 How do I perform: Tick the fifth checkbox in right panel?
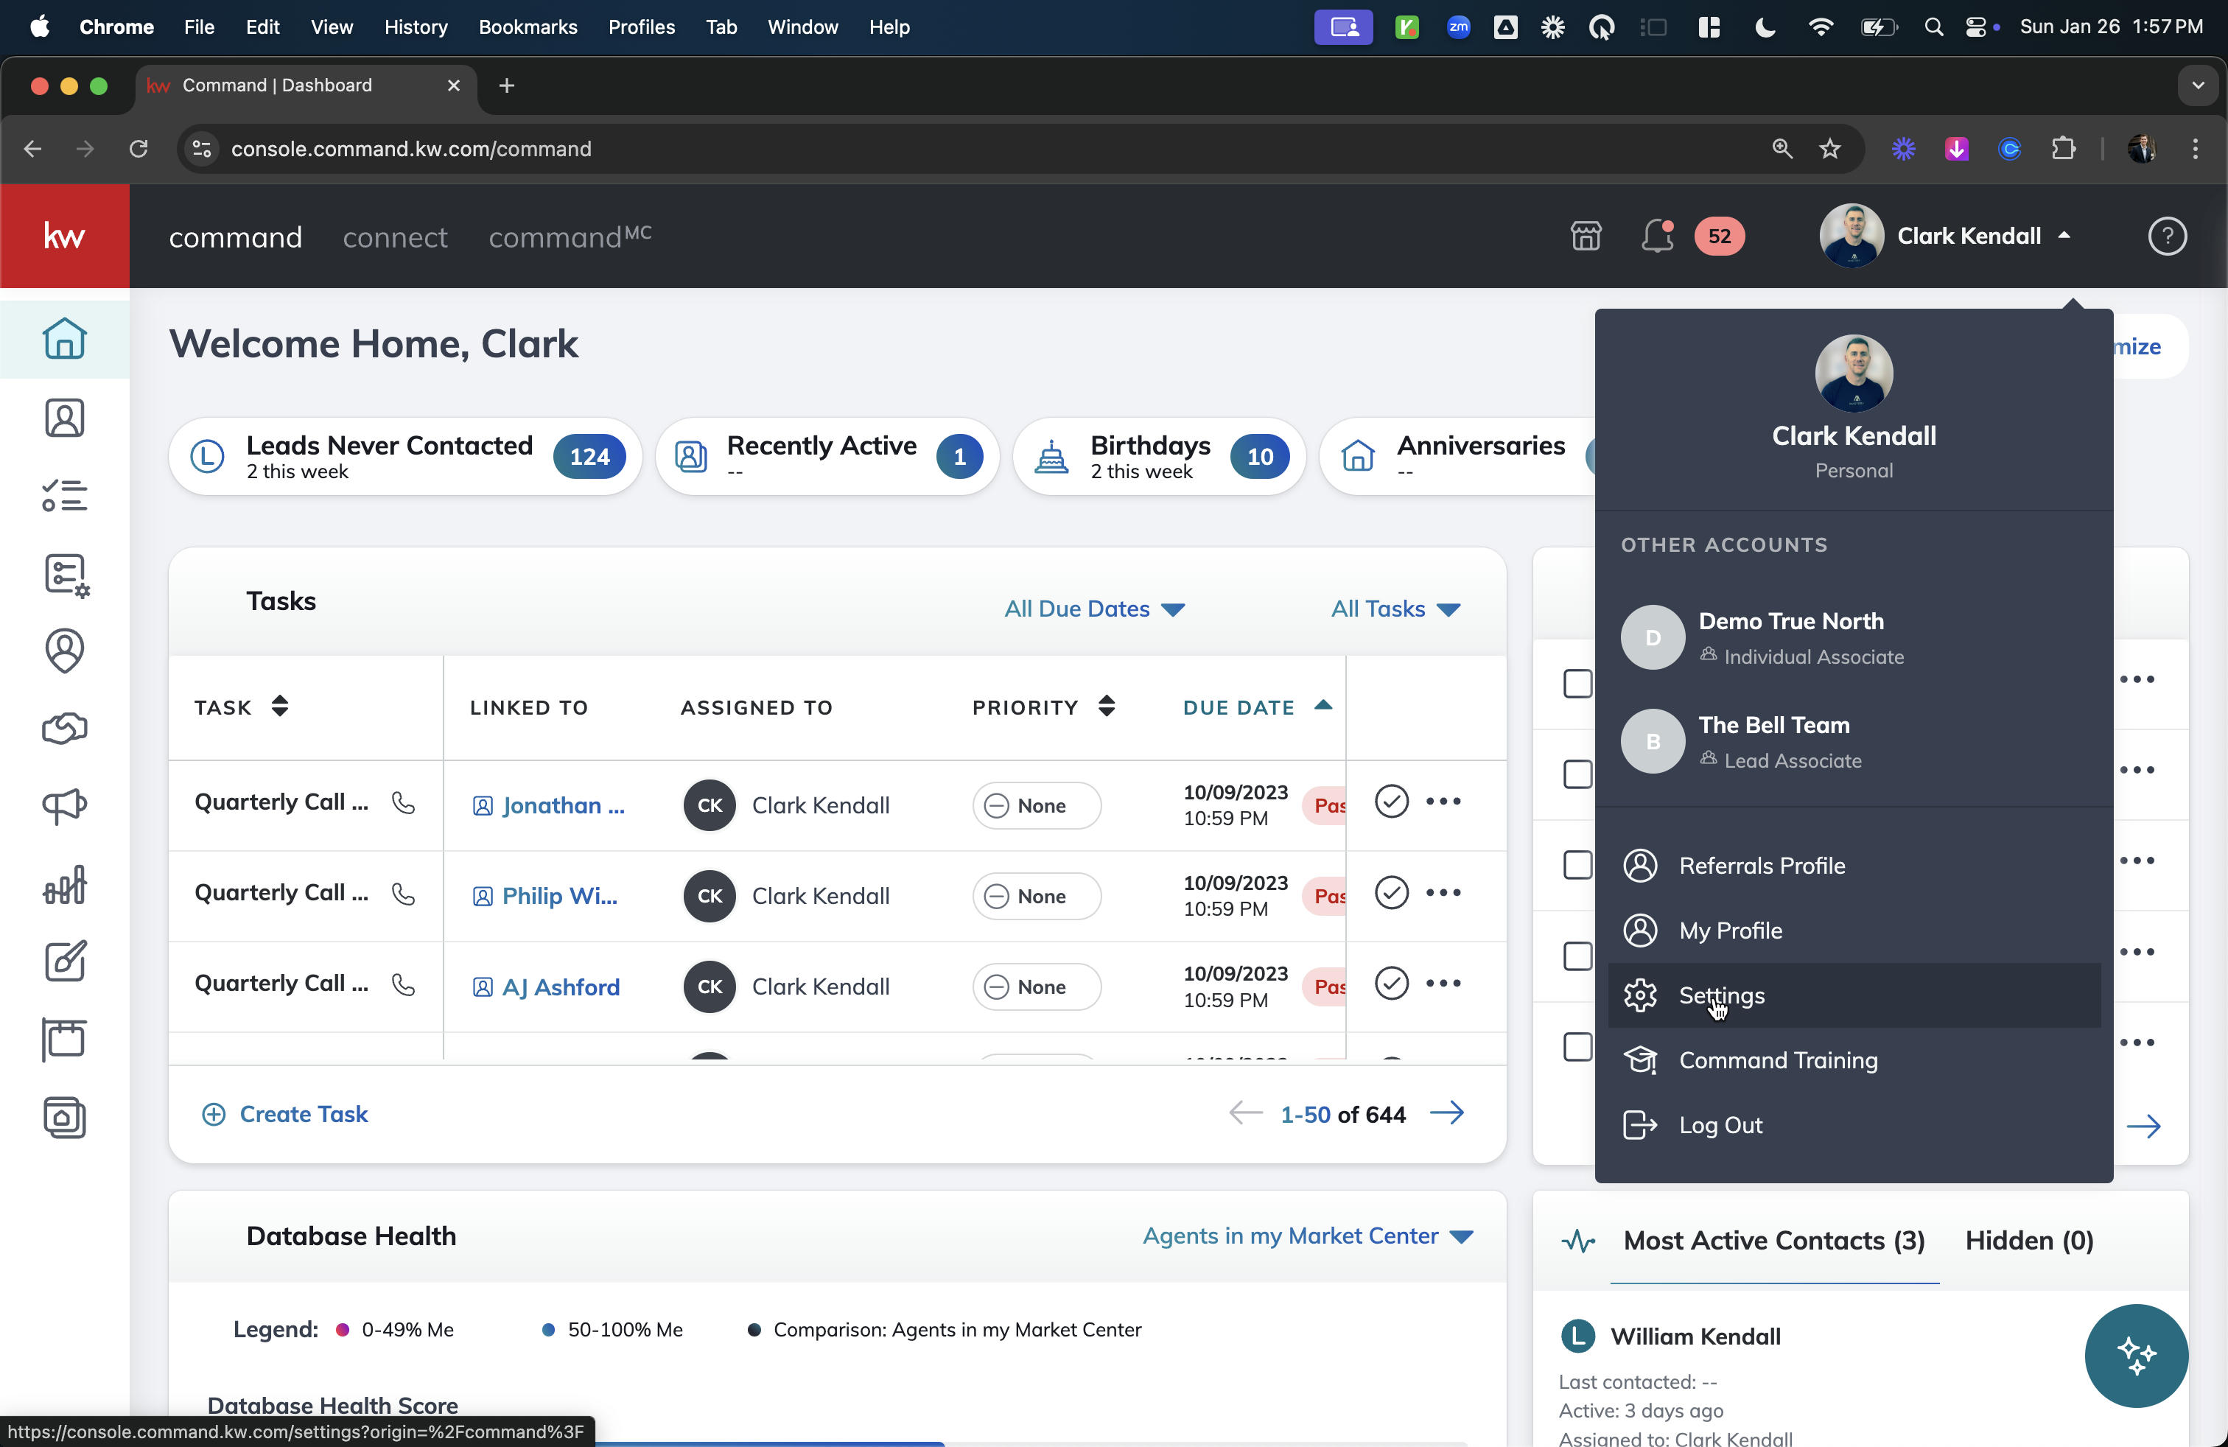(x=1577, y=1046)
